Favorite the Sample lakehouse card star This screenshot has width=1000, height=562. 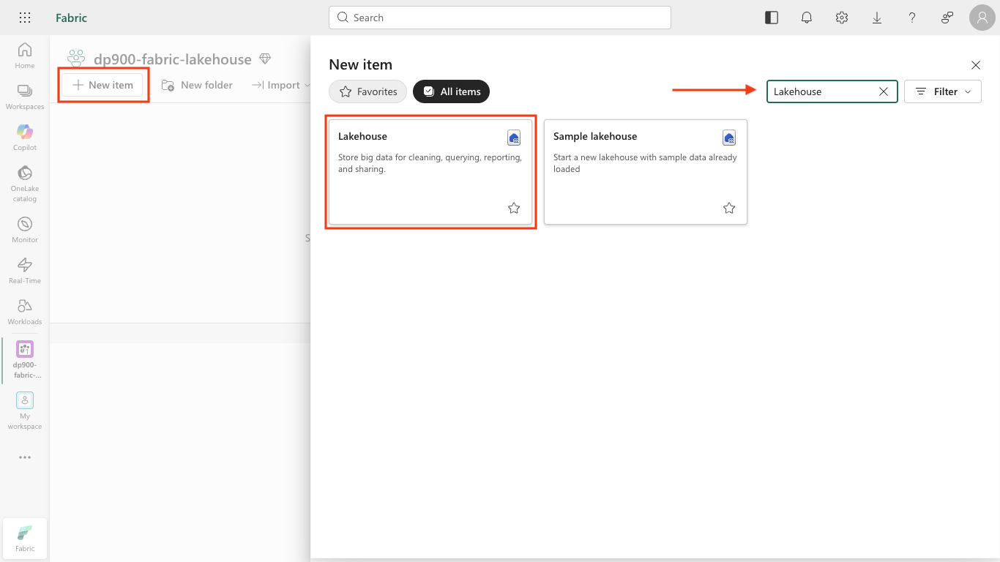(x=729, y=208)
